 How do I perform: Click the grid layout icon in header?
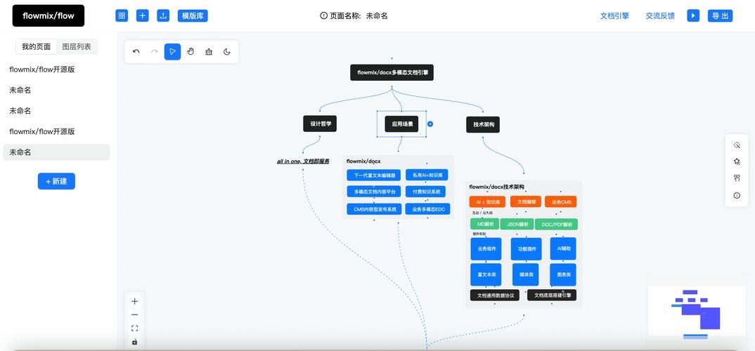tap(122, 15)
